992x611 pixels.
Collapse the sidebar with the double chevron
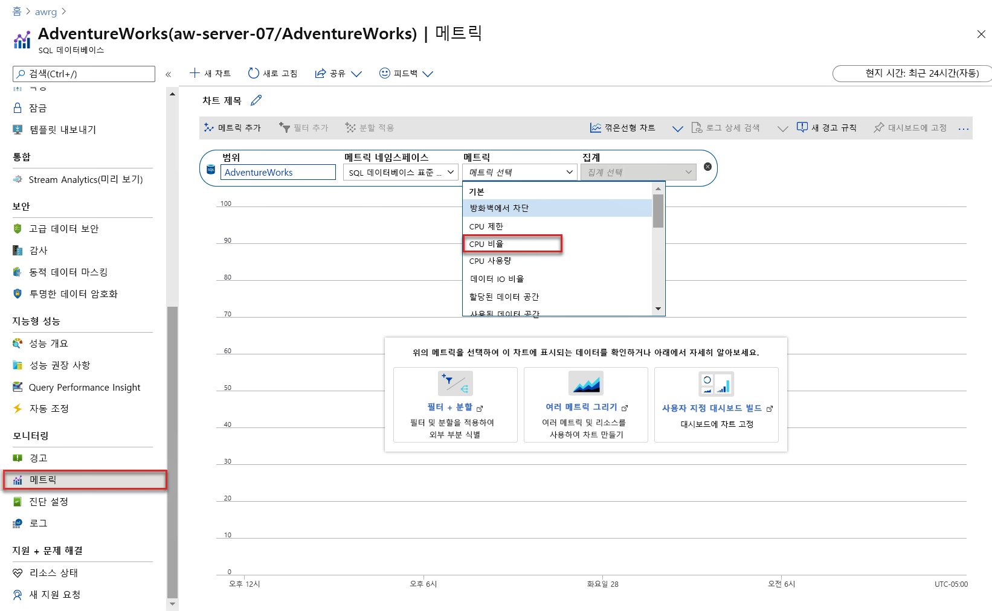click(x=169, y=74)
